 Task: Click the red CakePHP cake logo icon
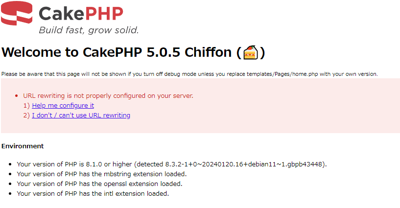(x=17, y=13)
